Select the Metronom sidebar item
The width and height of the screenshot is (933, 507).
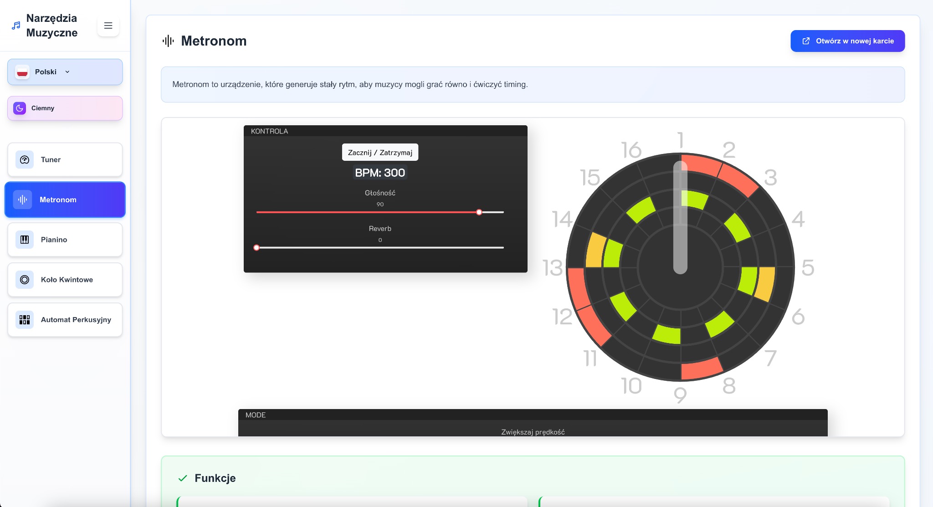click(65, 200)
